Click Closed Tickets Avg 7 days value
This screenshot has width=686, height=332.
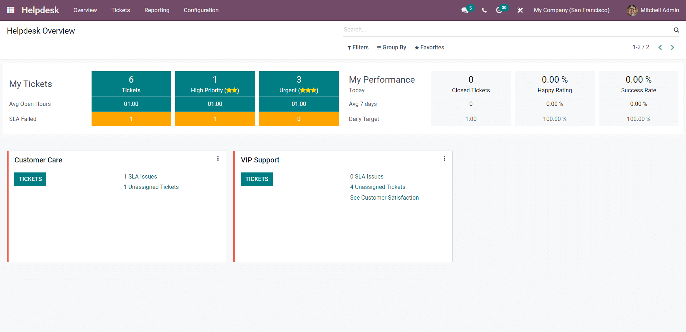(471, 104)
